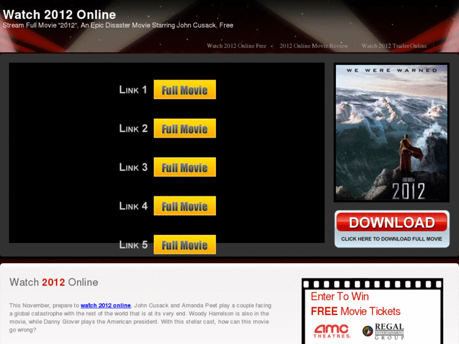
Task: Open the Link 3 Full Movie button
Action: click(185, 167)
